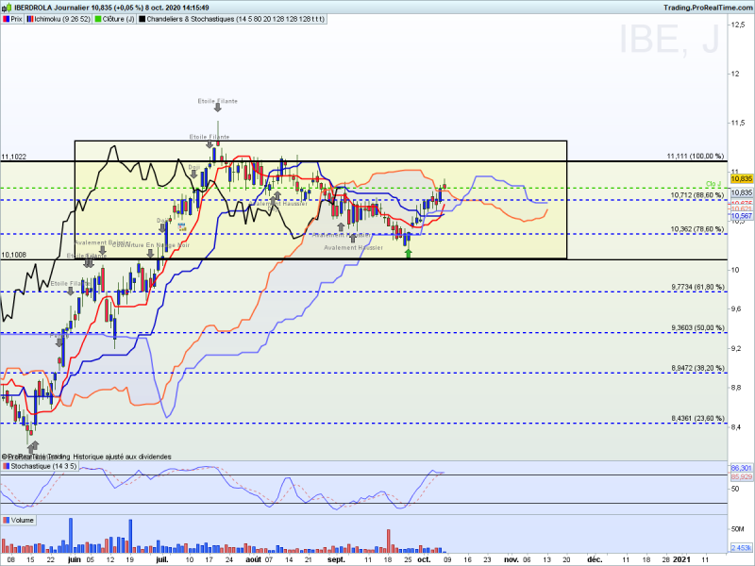
Task: Click the juin date on time axis
Action: pos(75,559)
